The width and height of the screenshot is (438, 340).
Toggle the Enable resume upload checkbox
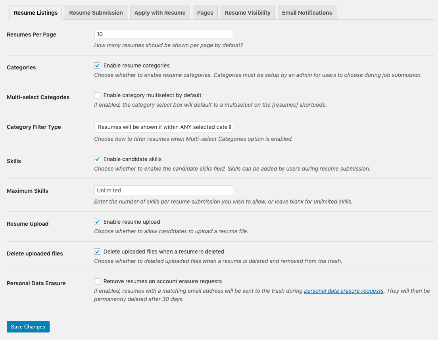coord(97,222)
